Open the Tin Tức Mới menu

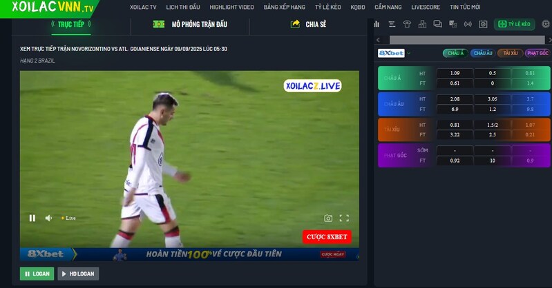click(465, 7)
